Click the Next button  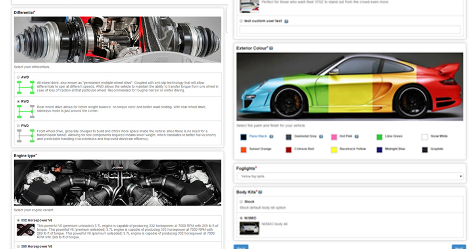click(459, 247)
